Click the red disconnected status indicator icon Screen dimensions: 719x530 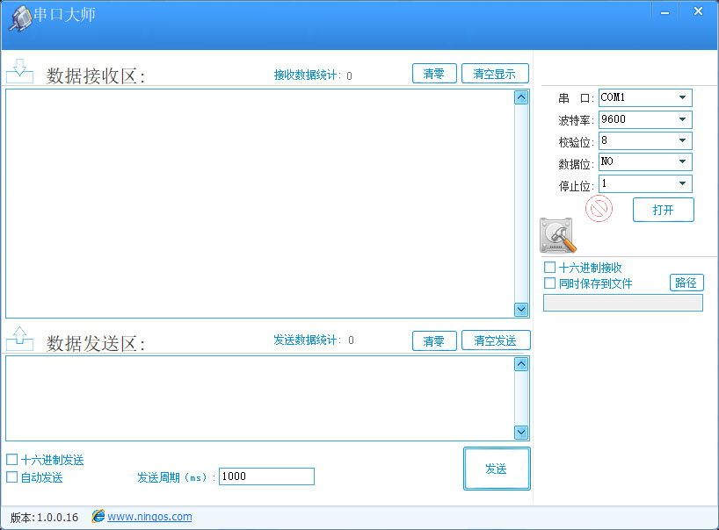tap(598, 209)
